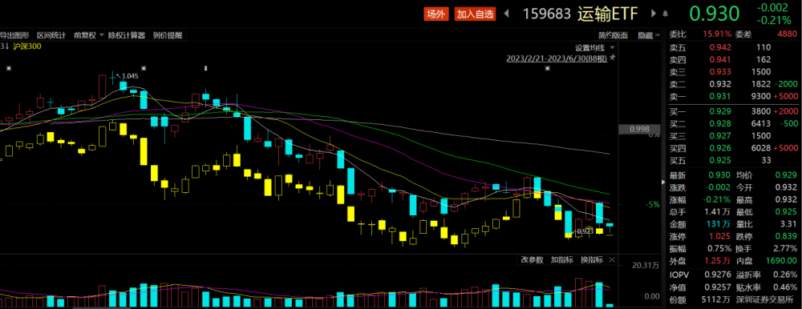802x309 pixels.
Task: Open 区间统计 range statistics
Action: coord(51,35)
